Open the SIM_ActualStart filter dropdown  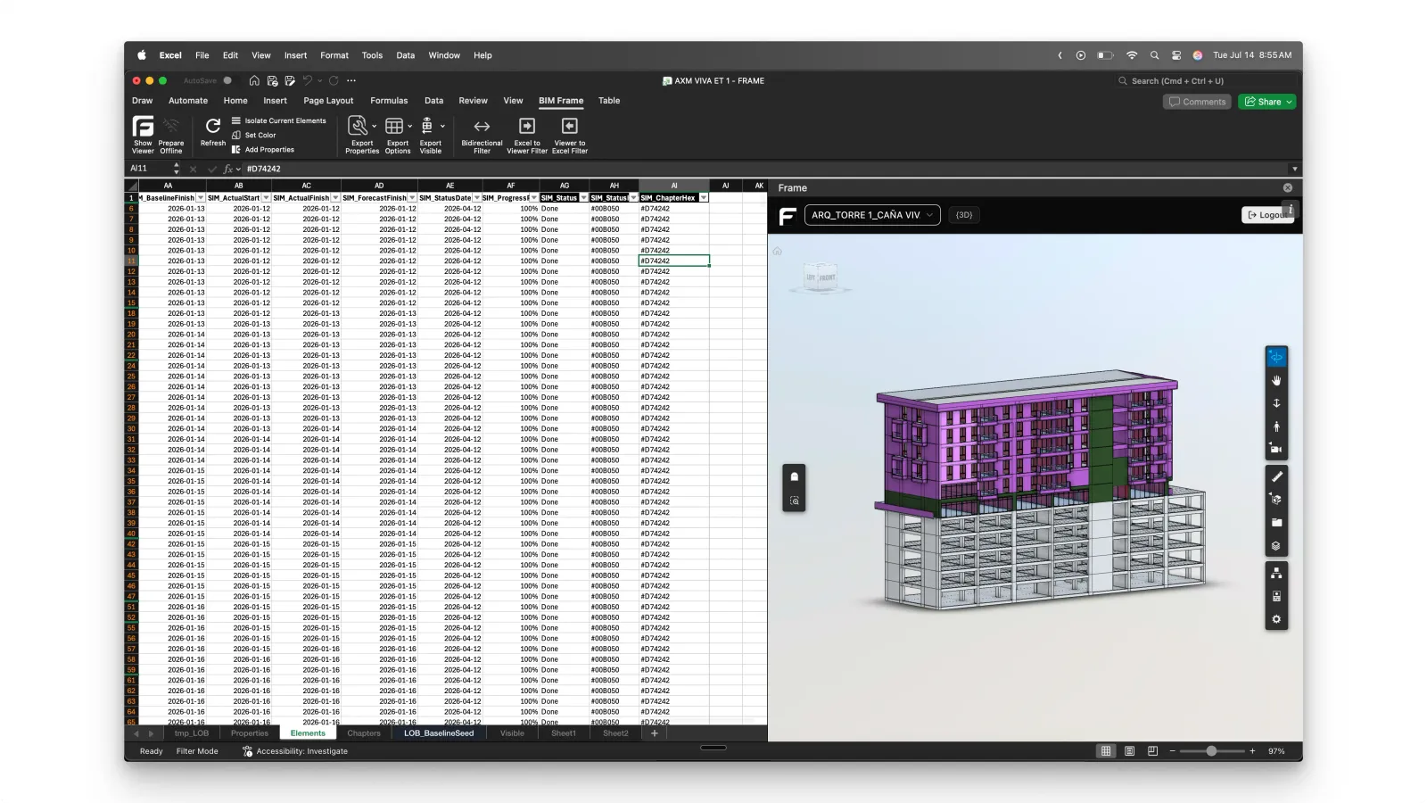coord(266,198)
